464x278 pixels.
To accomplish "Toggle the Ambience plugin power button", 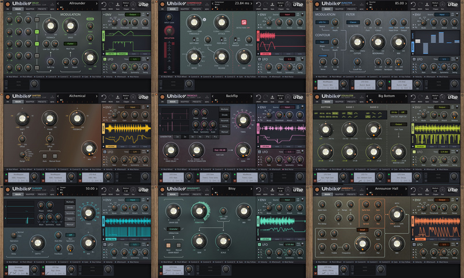I will (317, 190).
